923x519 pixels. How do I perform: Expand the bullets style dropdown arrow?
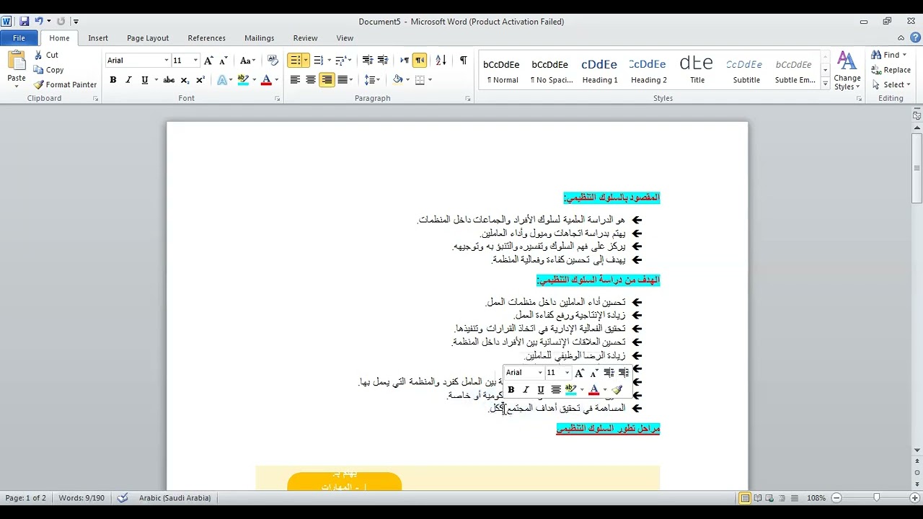coord(306,61)
